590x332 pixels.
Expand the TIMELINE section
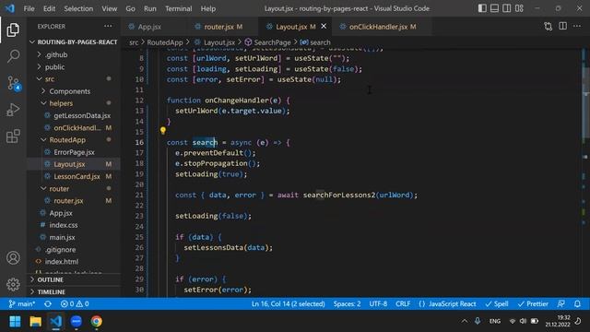[x=74, y=291]
